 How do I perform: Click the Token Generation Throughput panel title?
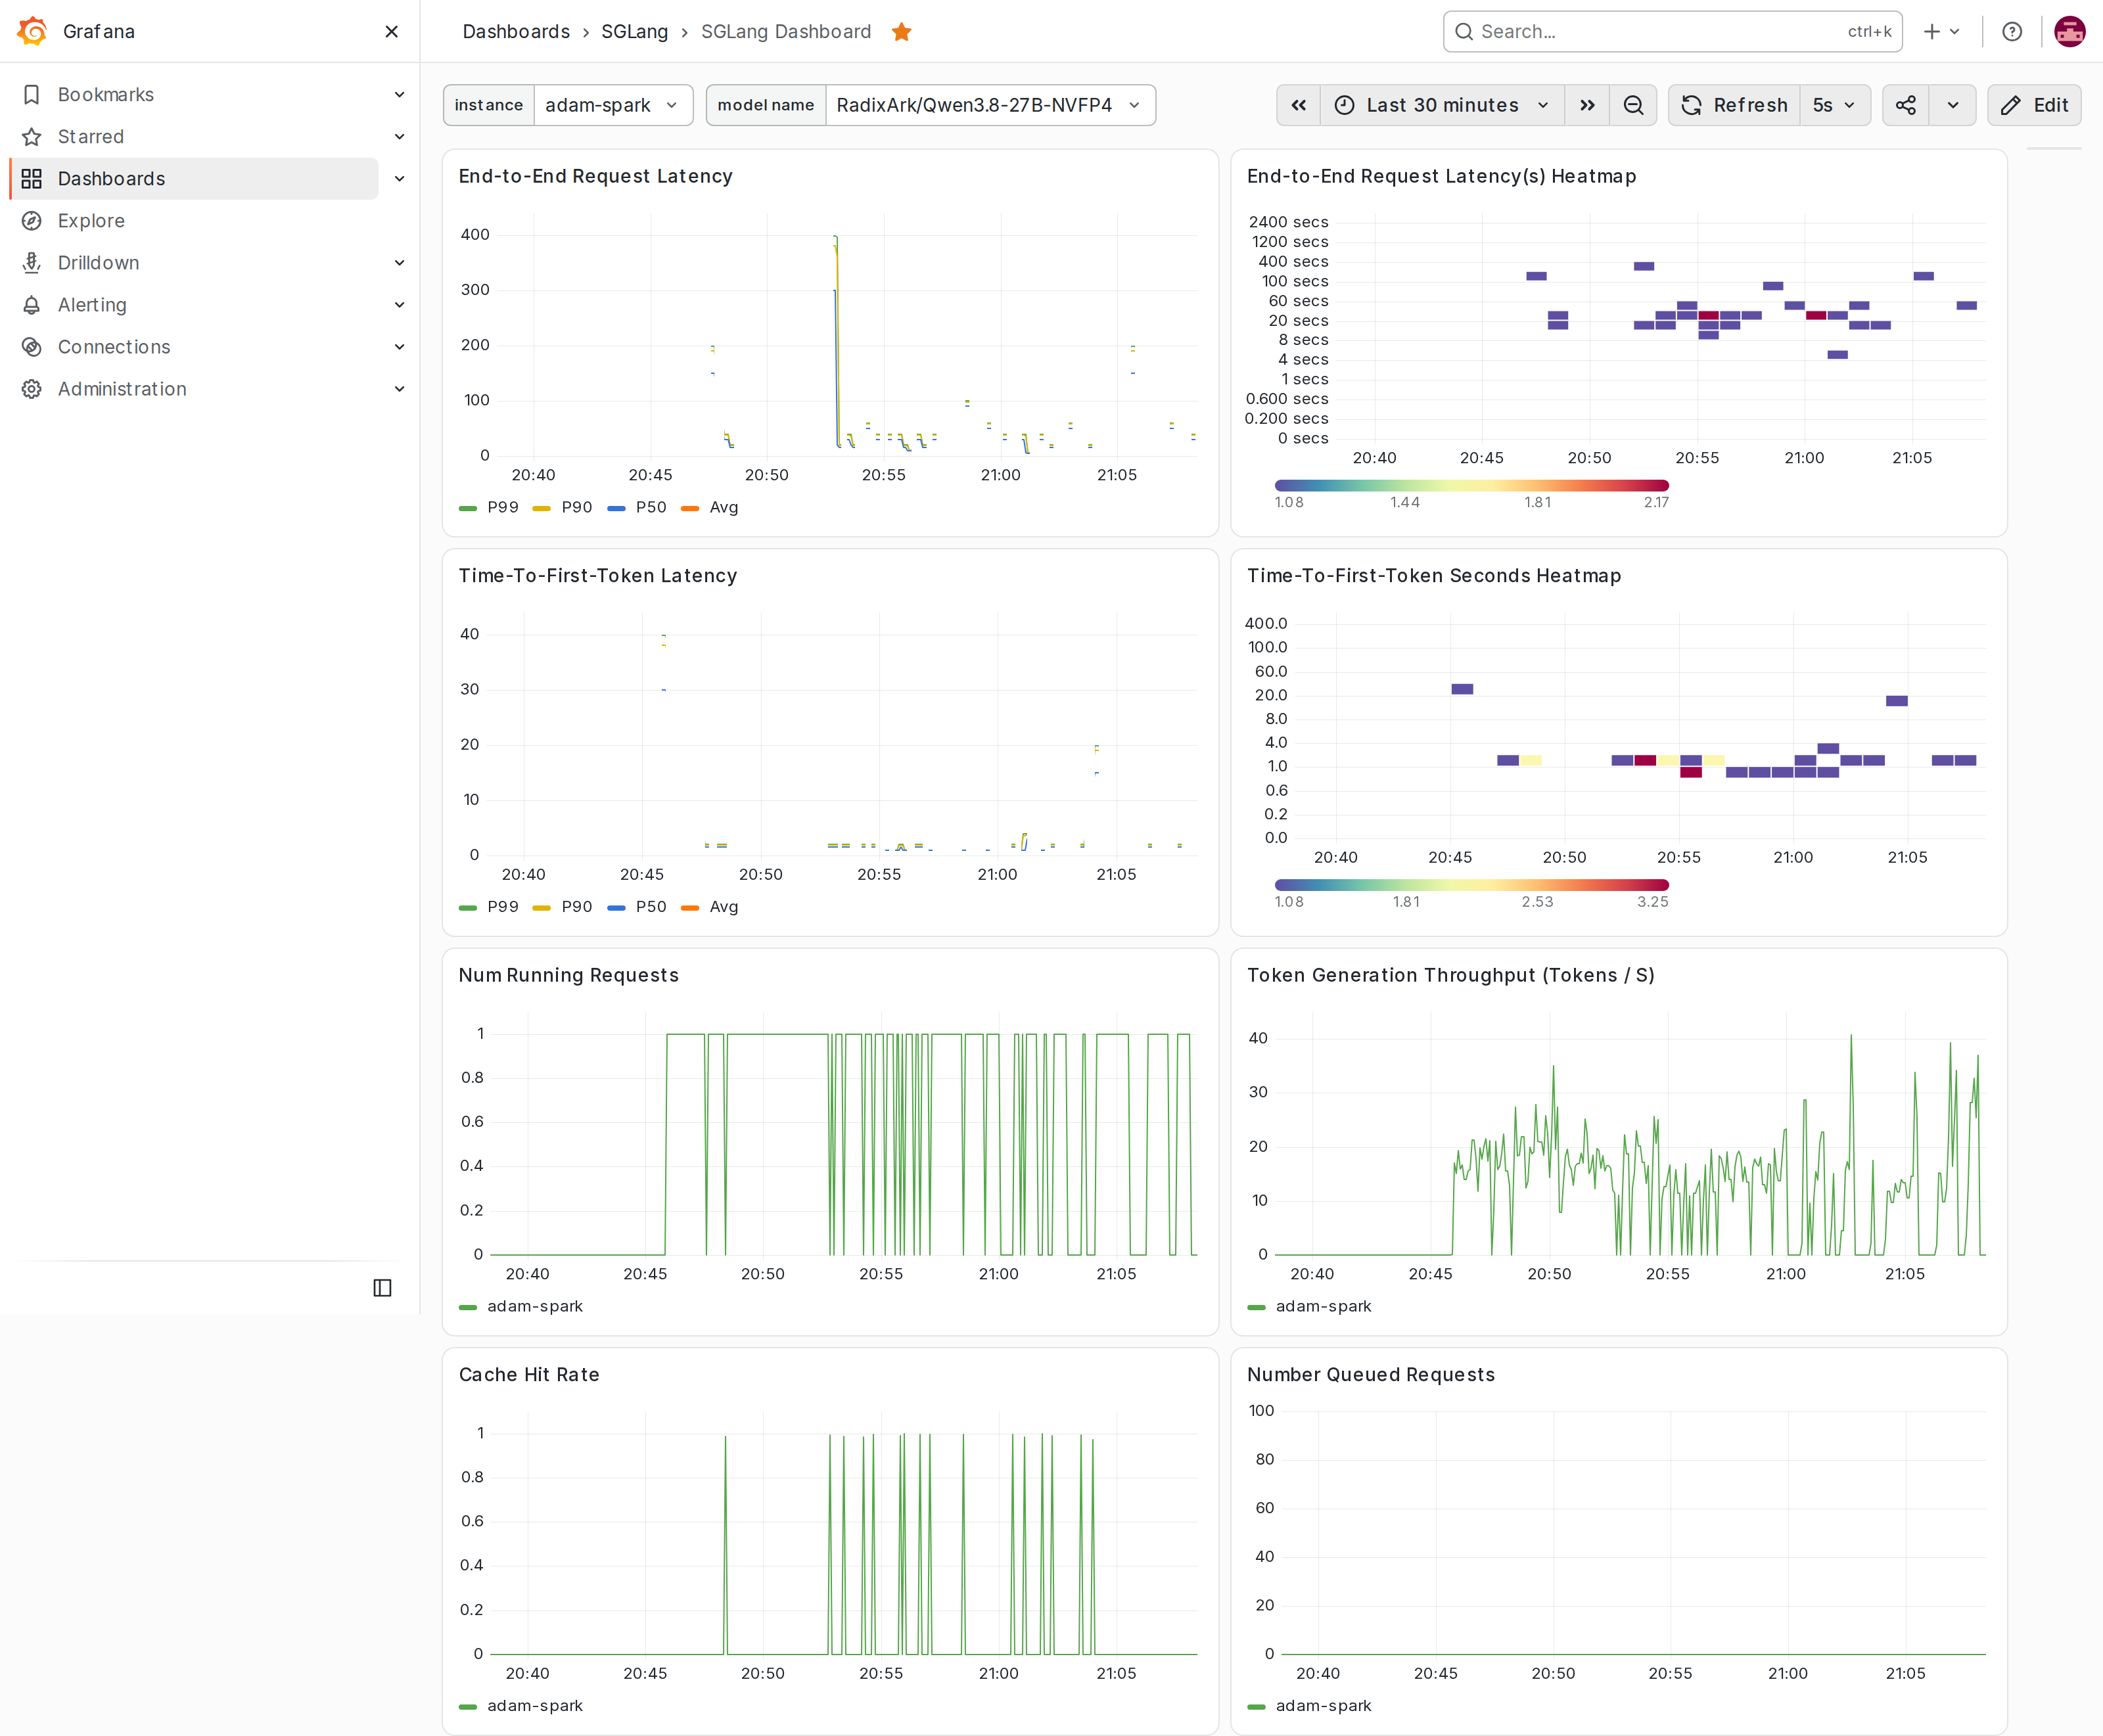pyautogui.click(x=1450, y=975)
